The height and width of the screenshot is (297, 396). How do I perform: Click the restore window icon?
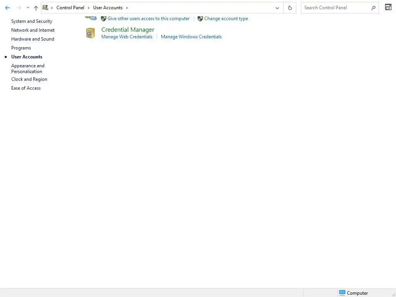(x=388, y=7)
